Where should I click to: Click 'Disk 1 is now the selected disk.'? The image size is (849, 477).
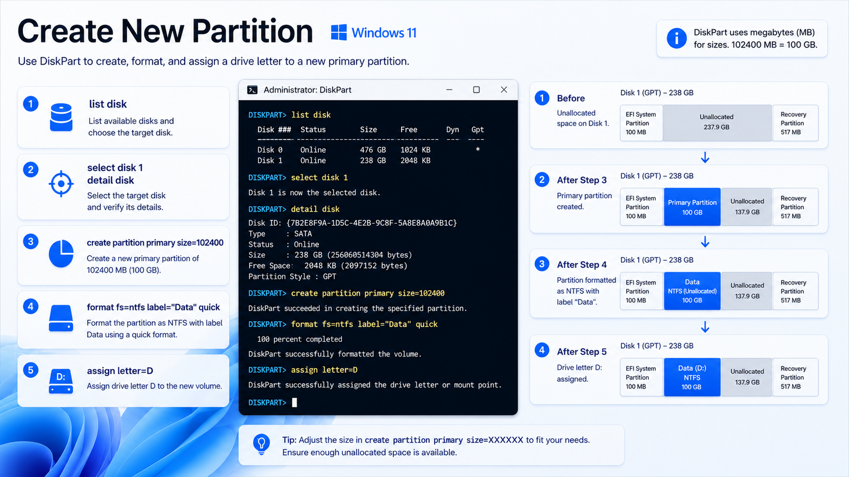(314, 193)
